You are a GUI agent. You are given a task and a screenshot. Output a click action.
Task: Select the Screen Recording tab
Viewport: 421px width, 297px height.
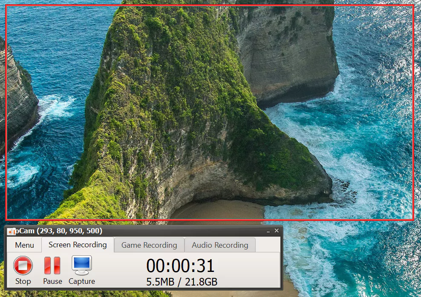pos(77,245)
